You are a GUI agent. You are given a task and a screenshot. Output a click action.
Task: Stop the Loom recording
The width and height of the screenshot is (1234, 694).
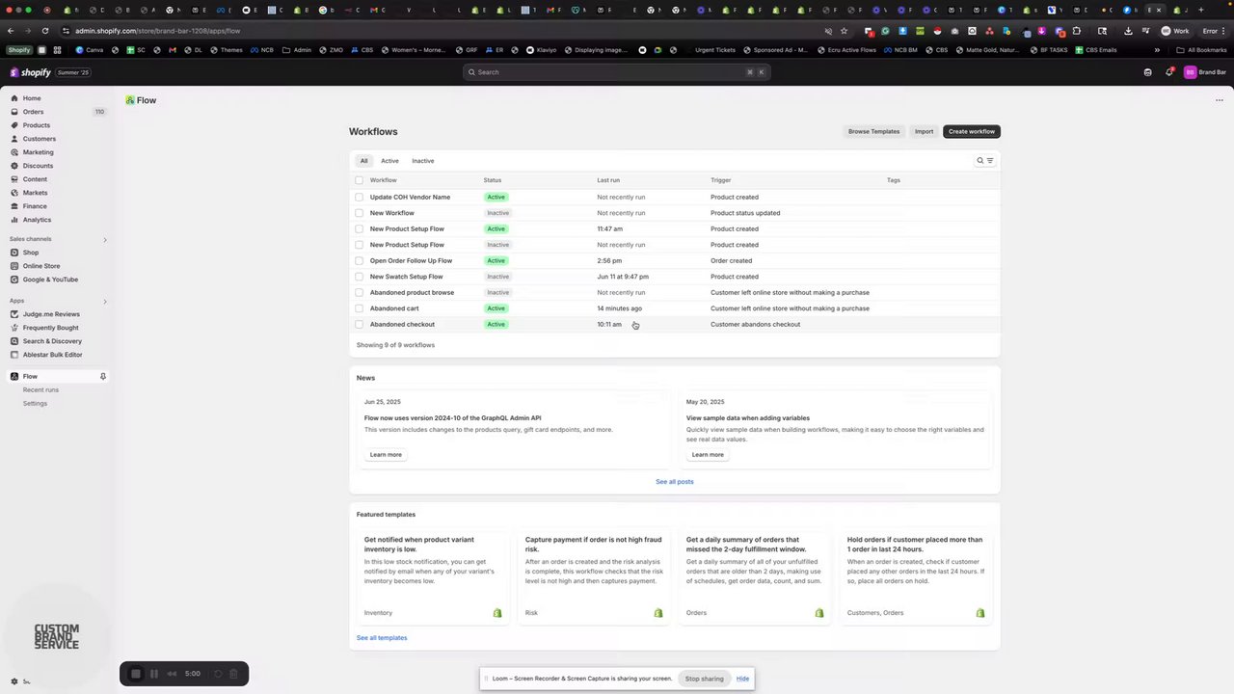pos(136,674)
